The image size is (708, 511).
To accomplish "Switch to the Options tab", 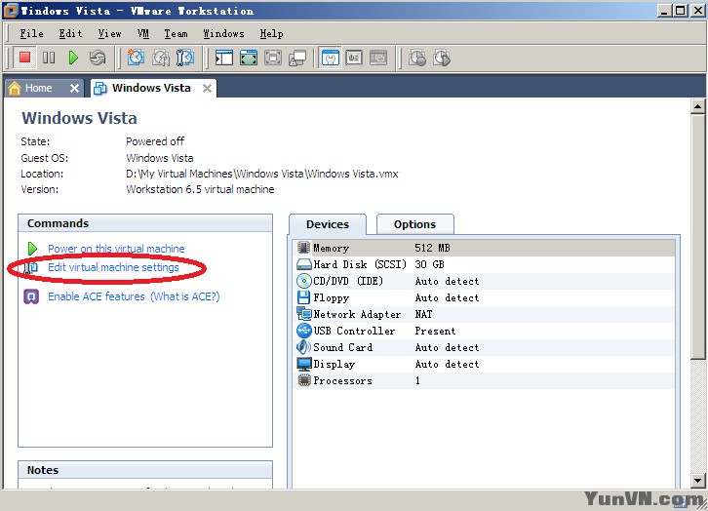I will tap(414, 224).
